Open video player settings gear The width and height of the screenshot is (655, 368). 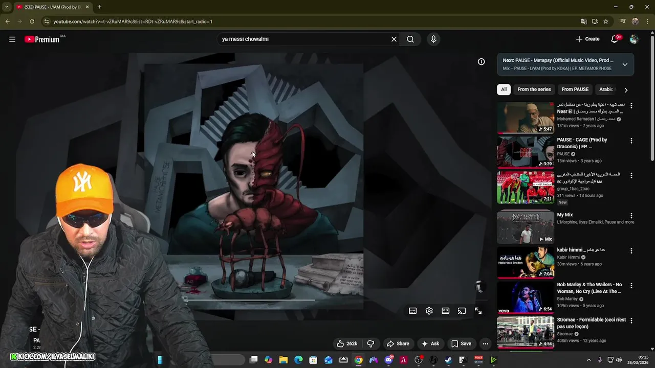429,311
